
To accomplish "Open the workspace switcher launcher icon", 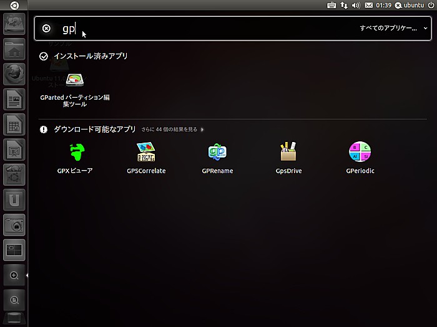I will coord(14,250).
